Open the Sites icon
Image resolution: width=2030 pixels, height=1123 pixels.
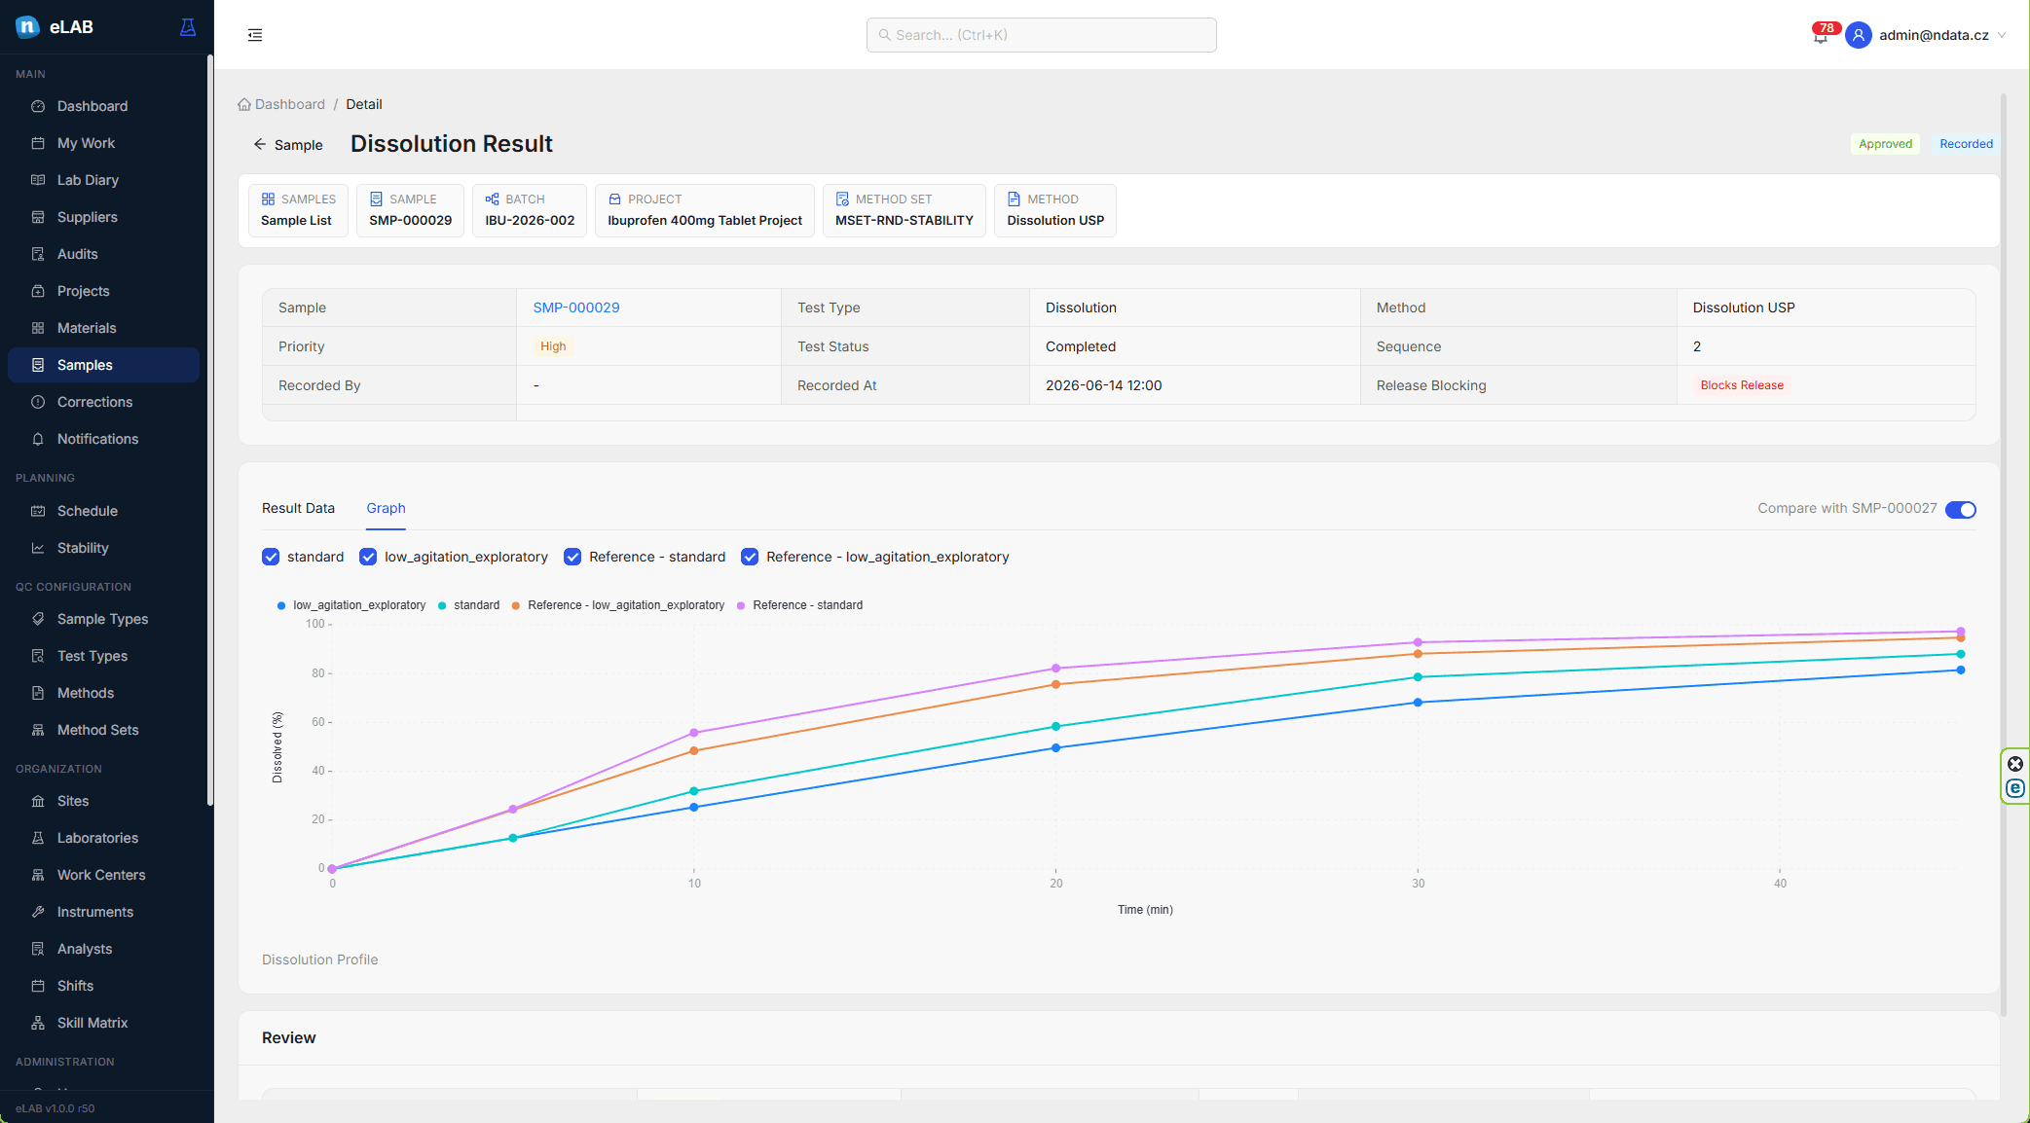[38, 801]
